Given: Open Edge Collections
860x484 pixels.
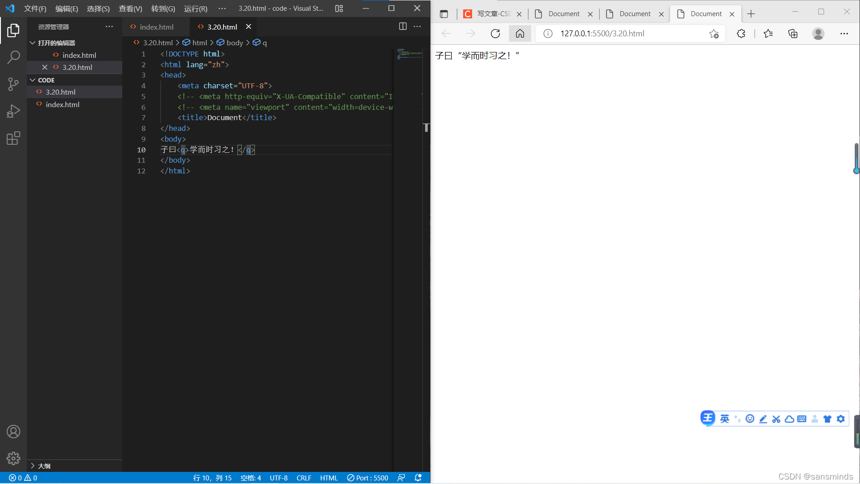Looking at the screenshot, I should pos(793,34).
